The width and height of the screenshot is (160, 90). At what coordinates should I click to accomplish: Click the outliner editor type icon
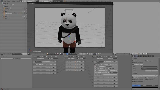coord(2,54)
